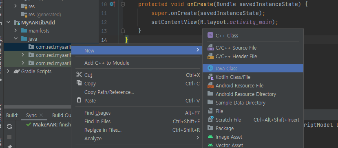Image resolution: width=338 pixels, height=148 pixels.
Task: Select Java Class in the New submenu
Action: click(x=253, y=68)
